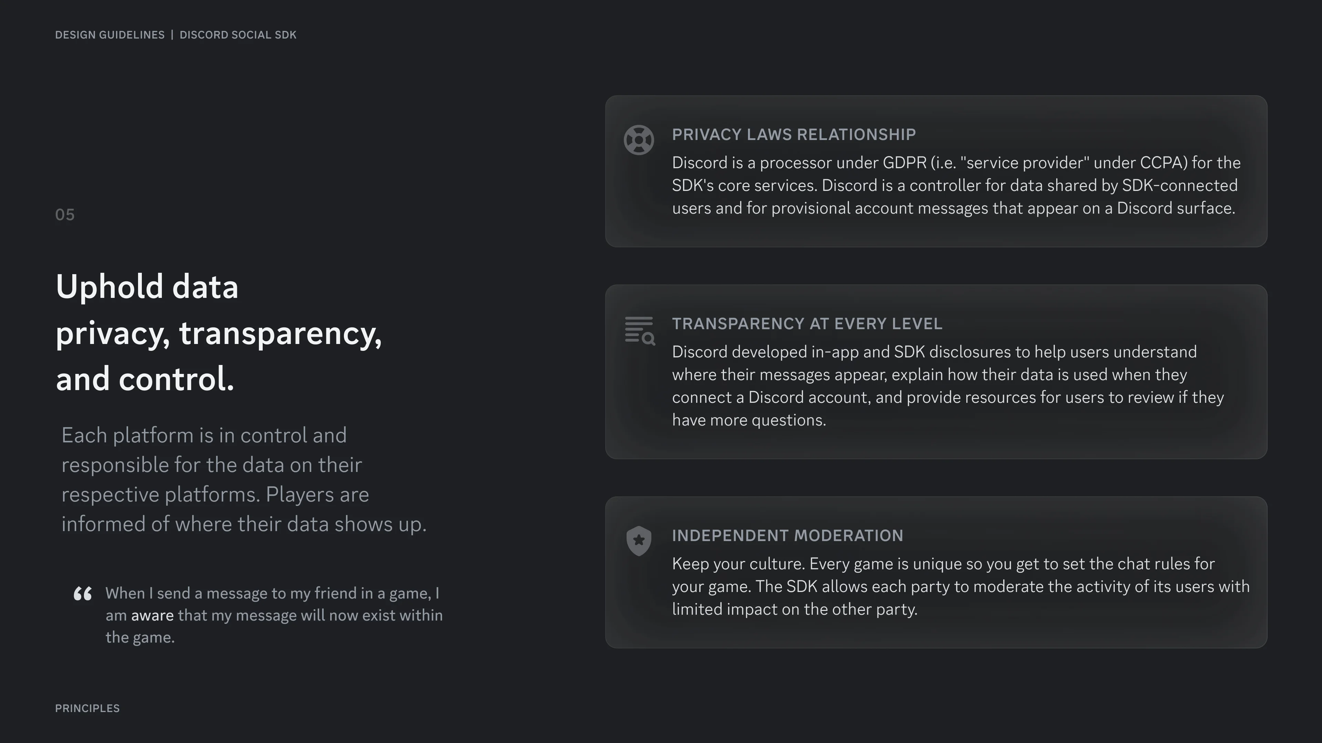1322x743 pixels.
Task: Click the in-app and SDK disclosures paragraph
Action: click(948, 386)
